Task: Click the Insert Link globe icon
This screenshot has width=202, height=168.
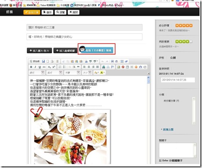Action: tap(104, 67)
